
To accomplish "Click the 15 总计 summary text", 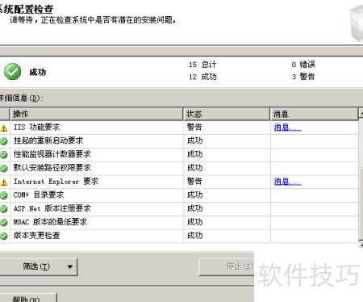I will [202, 65].
